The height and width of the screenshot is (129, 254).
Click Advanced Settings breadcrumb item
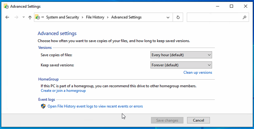click(126, 18)
